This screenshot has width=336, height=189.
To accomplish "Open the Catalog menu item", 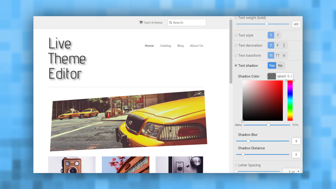I will (165, 46).
